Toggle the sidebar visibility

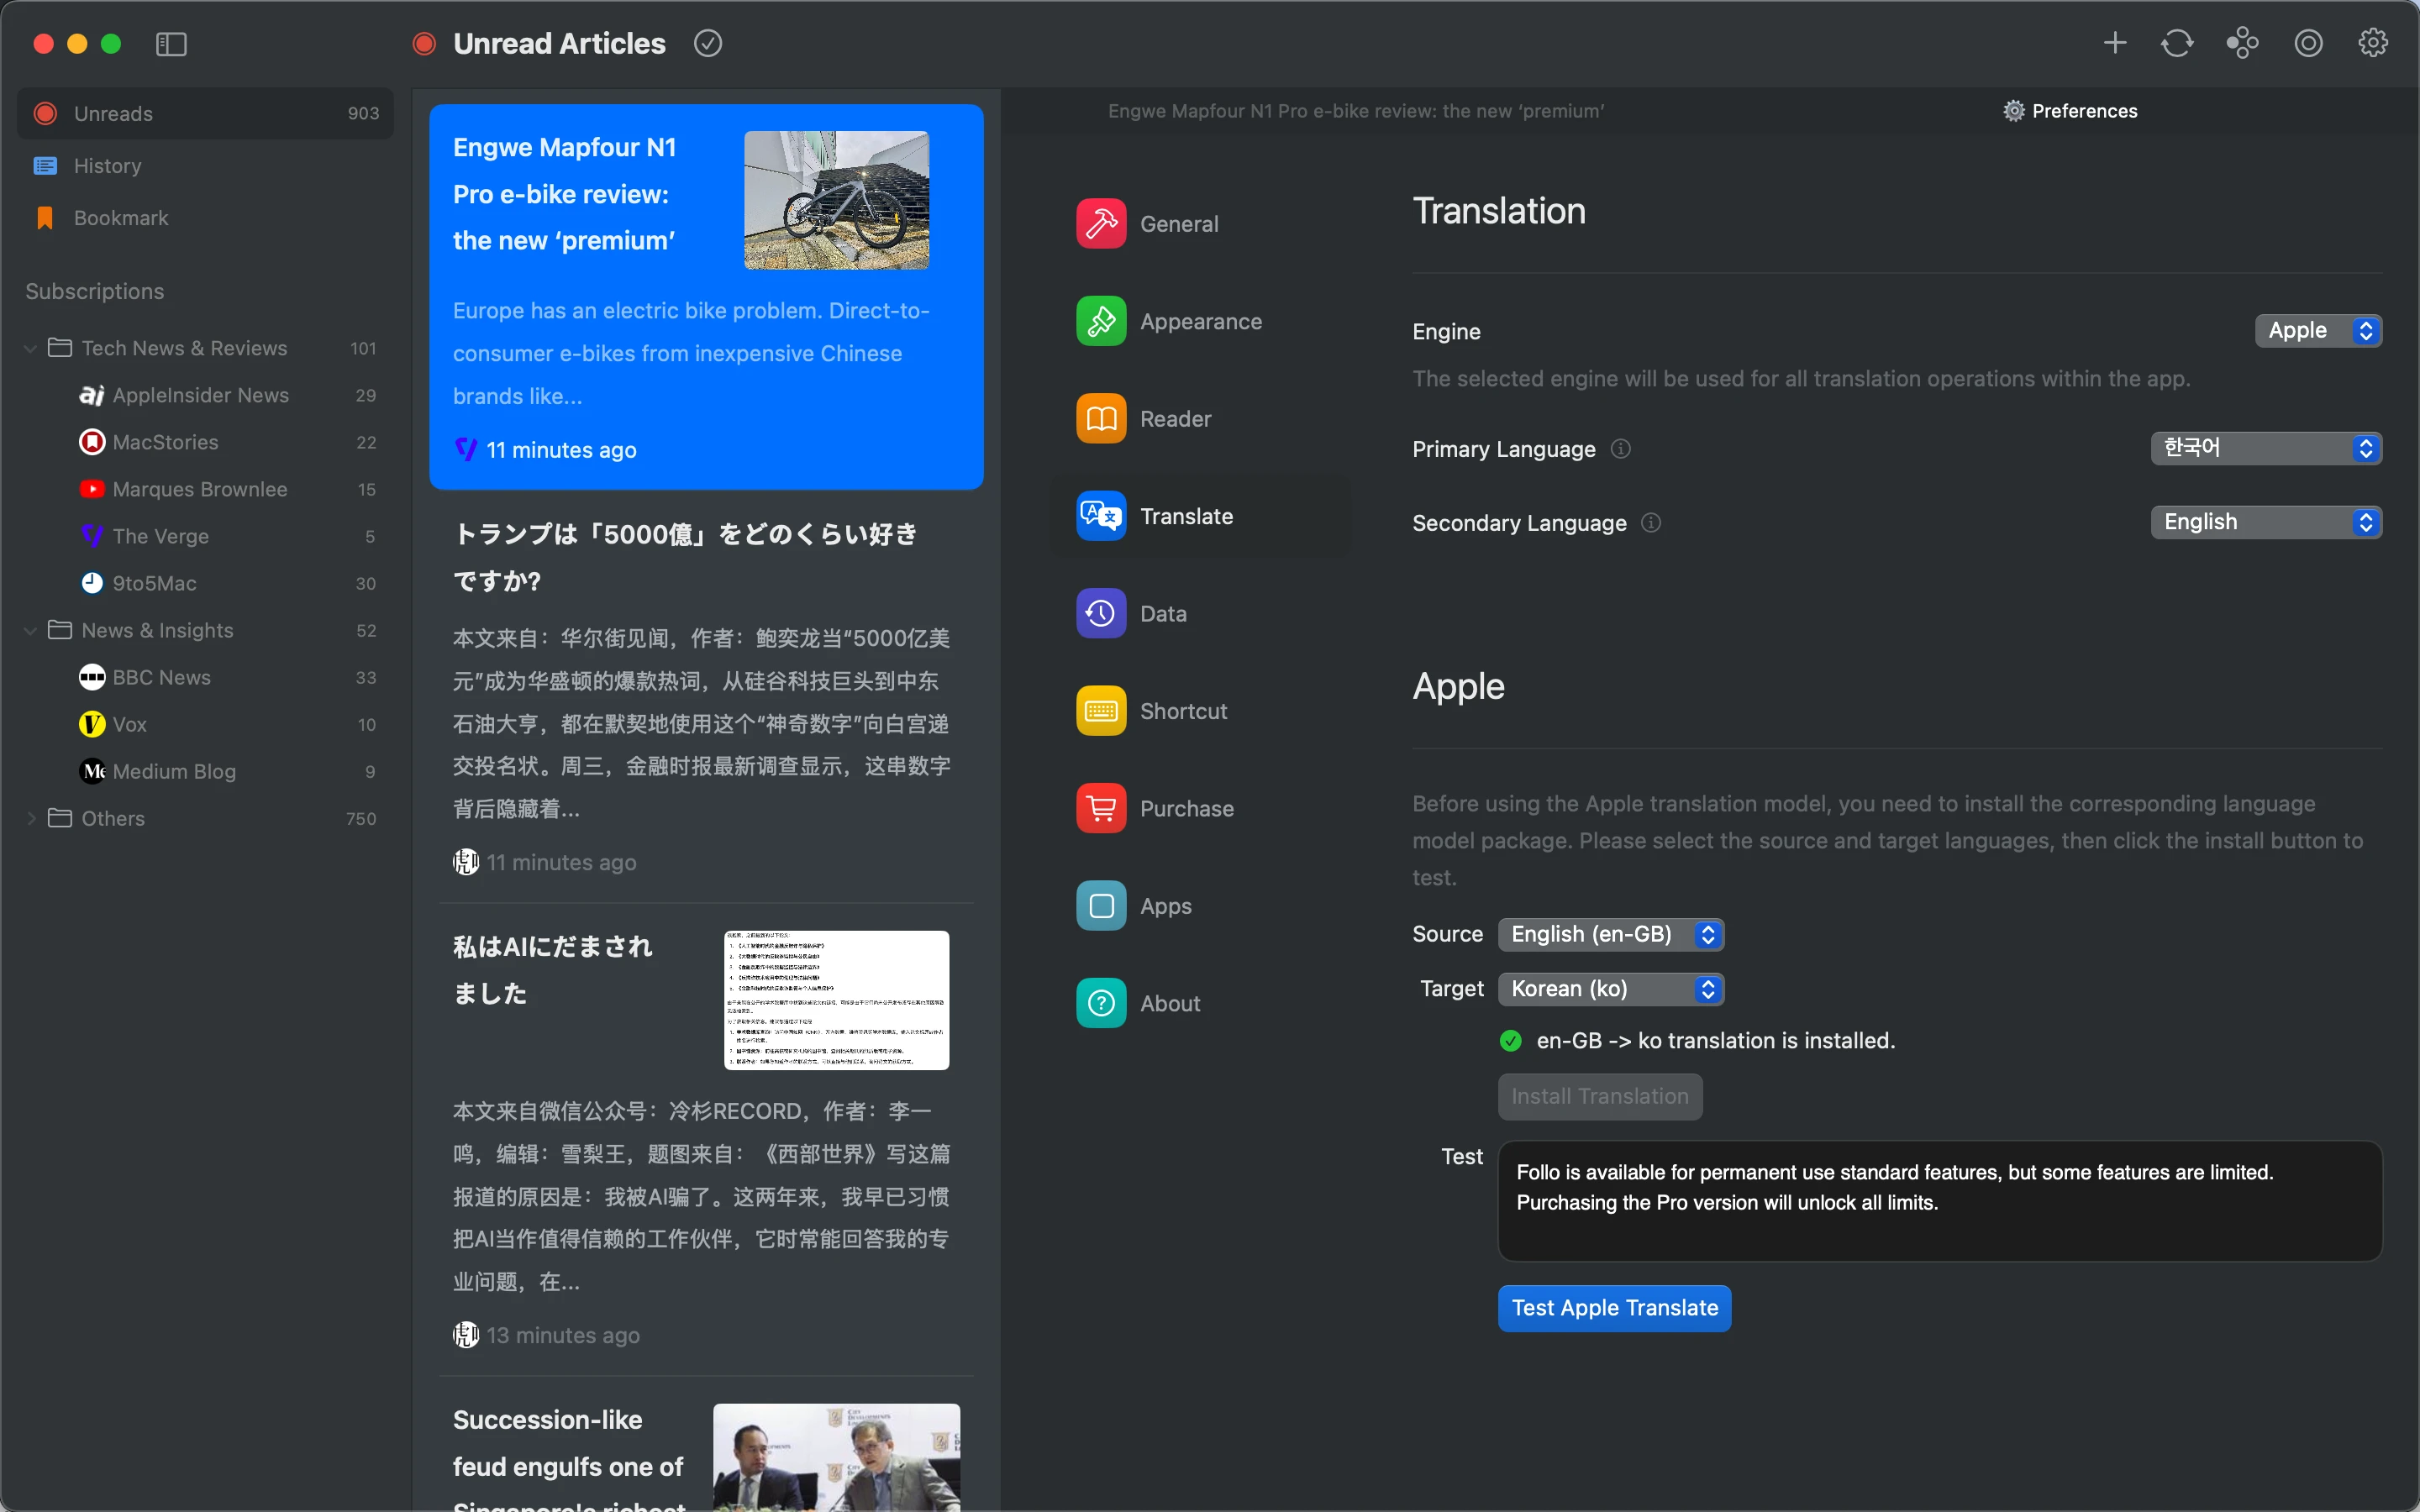point(170,44)
